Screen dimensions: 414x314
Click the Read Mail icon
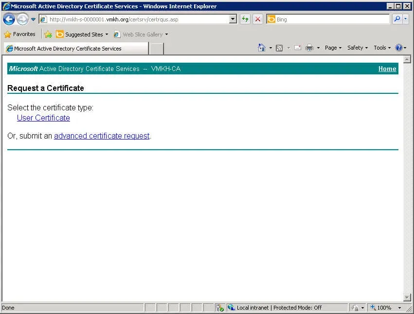[x=298, y=48]
